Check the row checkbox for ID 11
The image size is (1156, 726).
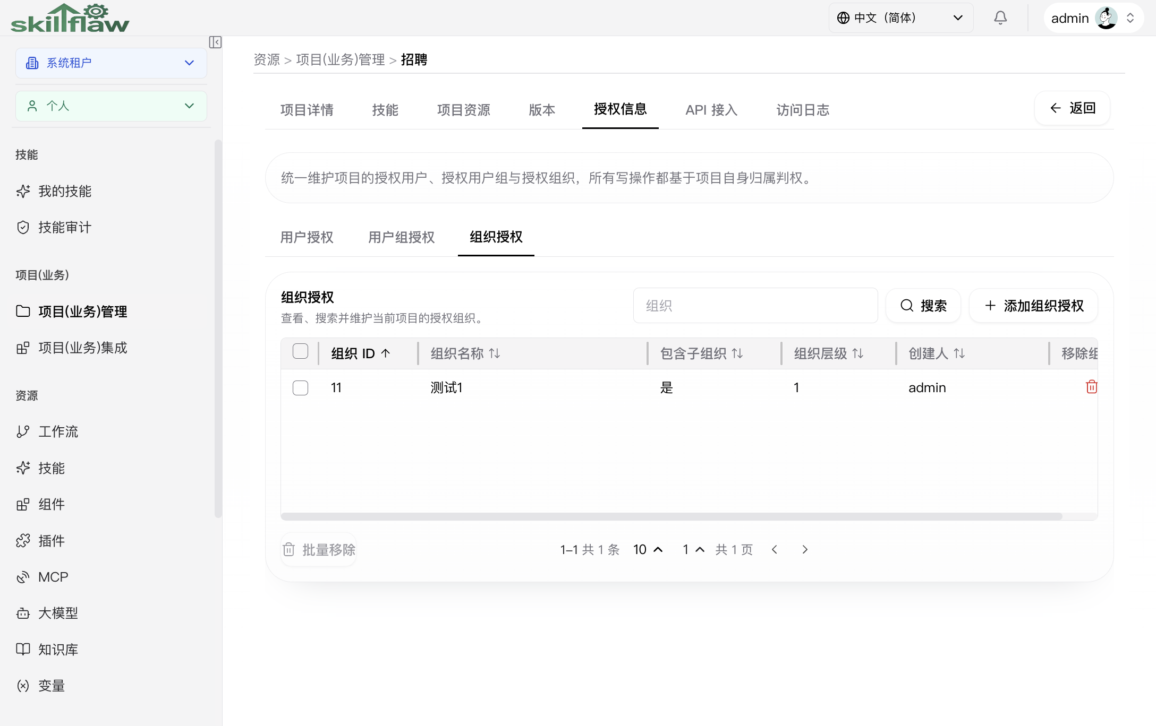[x=300, y=388]
